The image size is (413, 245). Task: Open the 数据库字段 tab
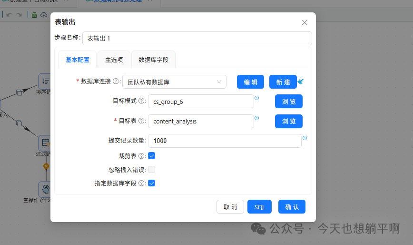pyautogui.click(x=153, y=60)
